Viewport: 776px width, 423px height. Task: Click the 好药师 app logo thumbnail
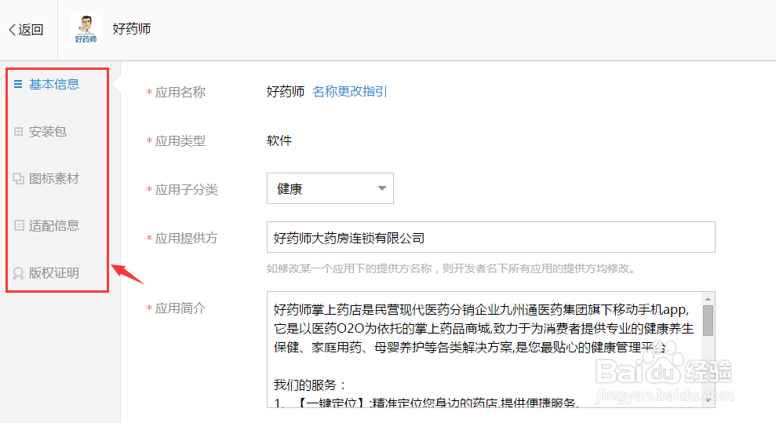click(86, 29)
